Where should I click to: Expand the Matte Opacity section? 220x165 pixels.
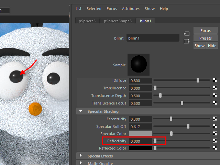coord(81,163)
